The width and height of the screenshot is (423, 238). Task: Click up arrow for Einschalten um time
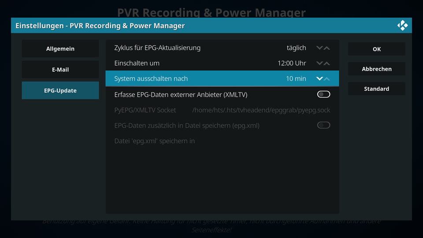[x=327, y=63]
